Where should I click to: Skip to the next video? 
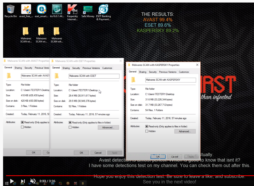(23, 181)
